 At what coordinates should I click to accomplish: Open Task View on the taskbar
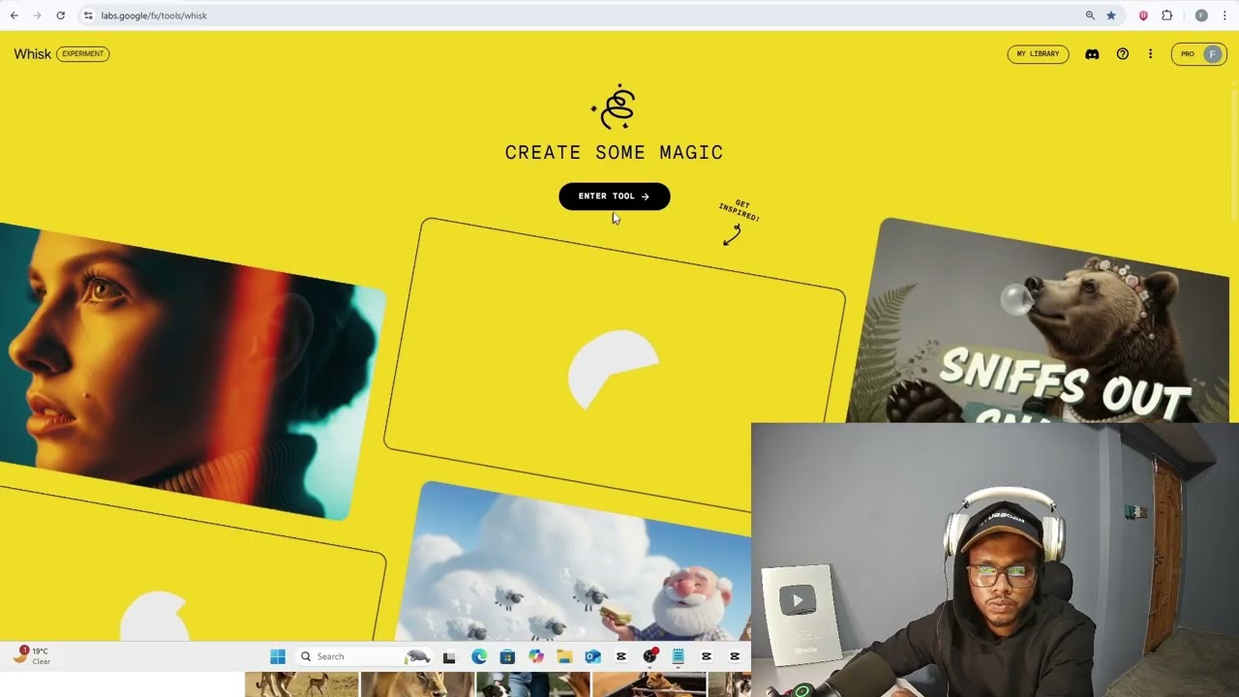tap(449, 657)
